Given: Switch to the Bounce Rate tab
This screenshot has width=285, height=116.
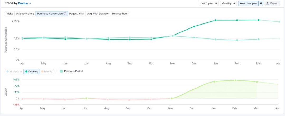Looking at the screenshot, I should click(120, 14).
